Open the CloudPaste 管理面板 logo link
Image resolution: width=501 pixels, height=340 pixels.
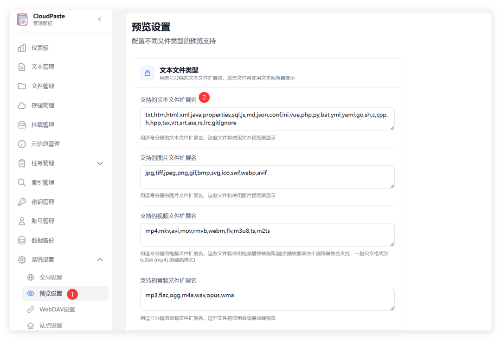(40, 19)
